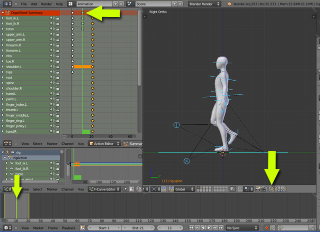
Task: Collapse the DopeSheet Summary row
Action: point(2,13)
